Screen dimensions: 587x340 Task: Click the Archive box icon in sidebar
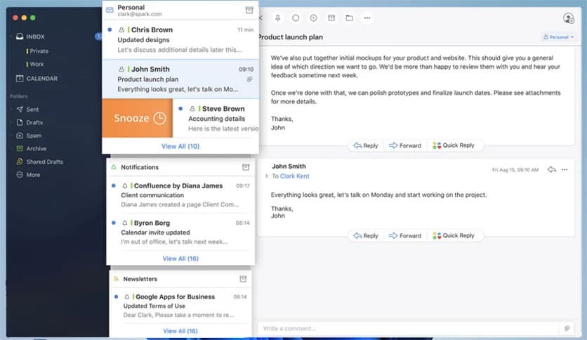click(x=20, y=149)
